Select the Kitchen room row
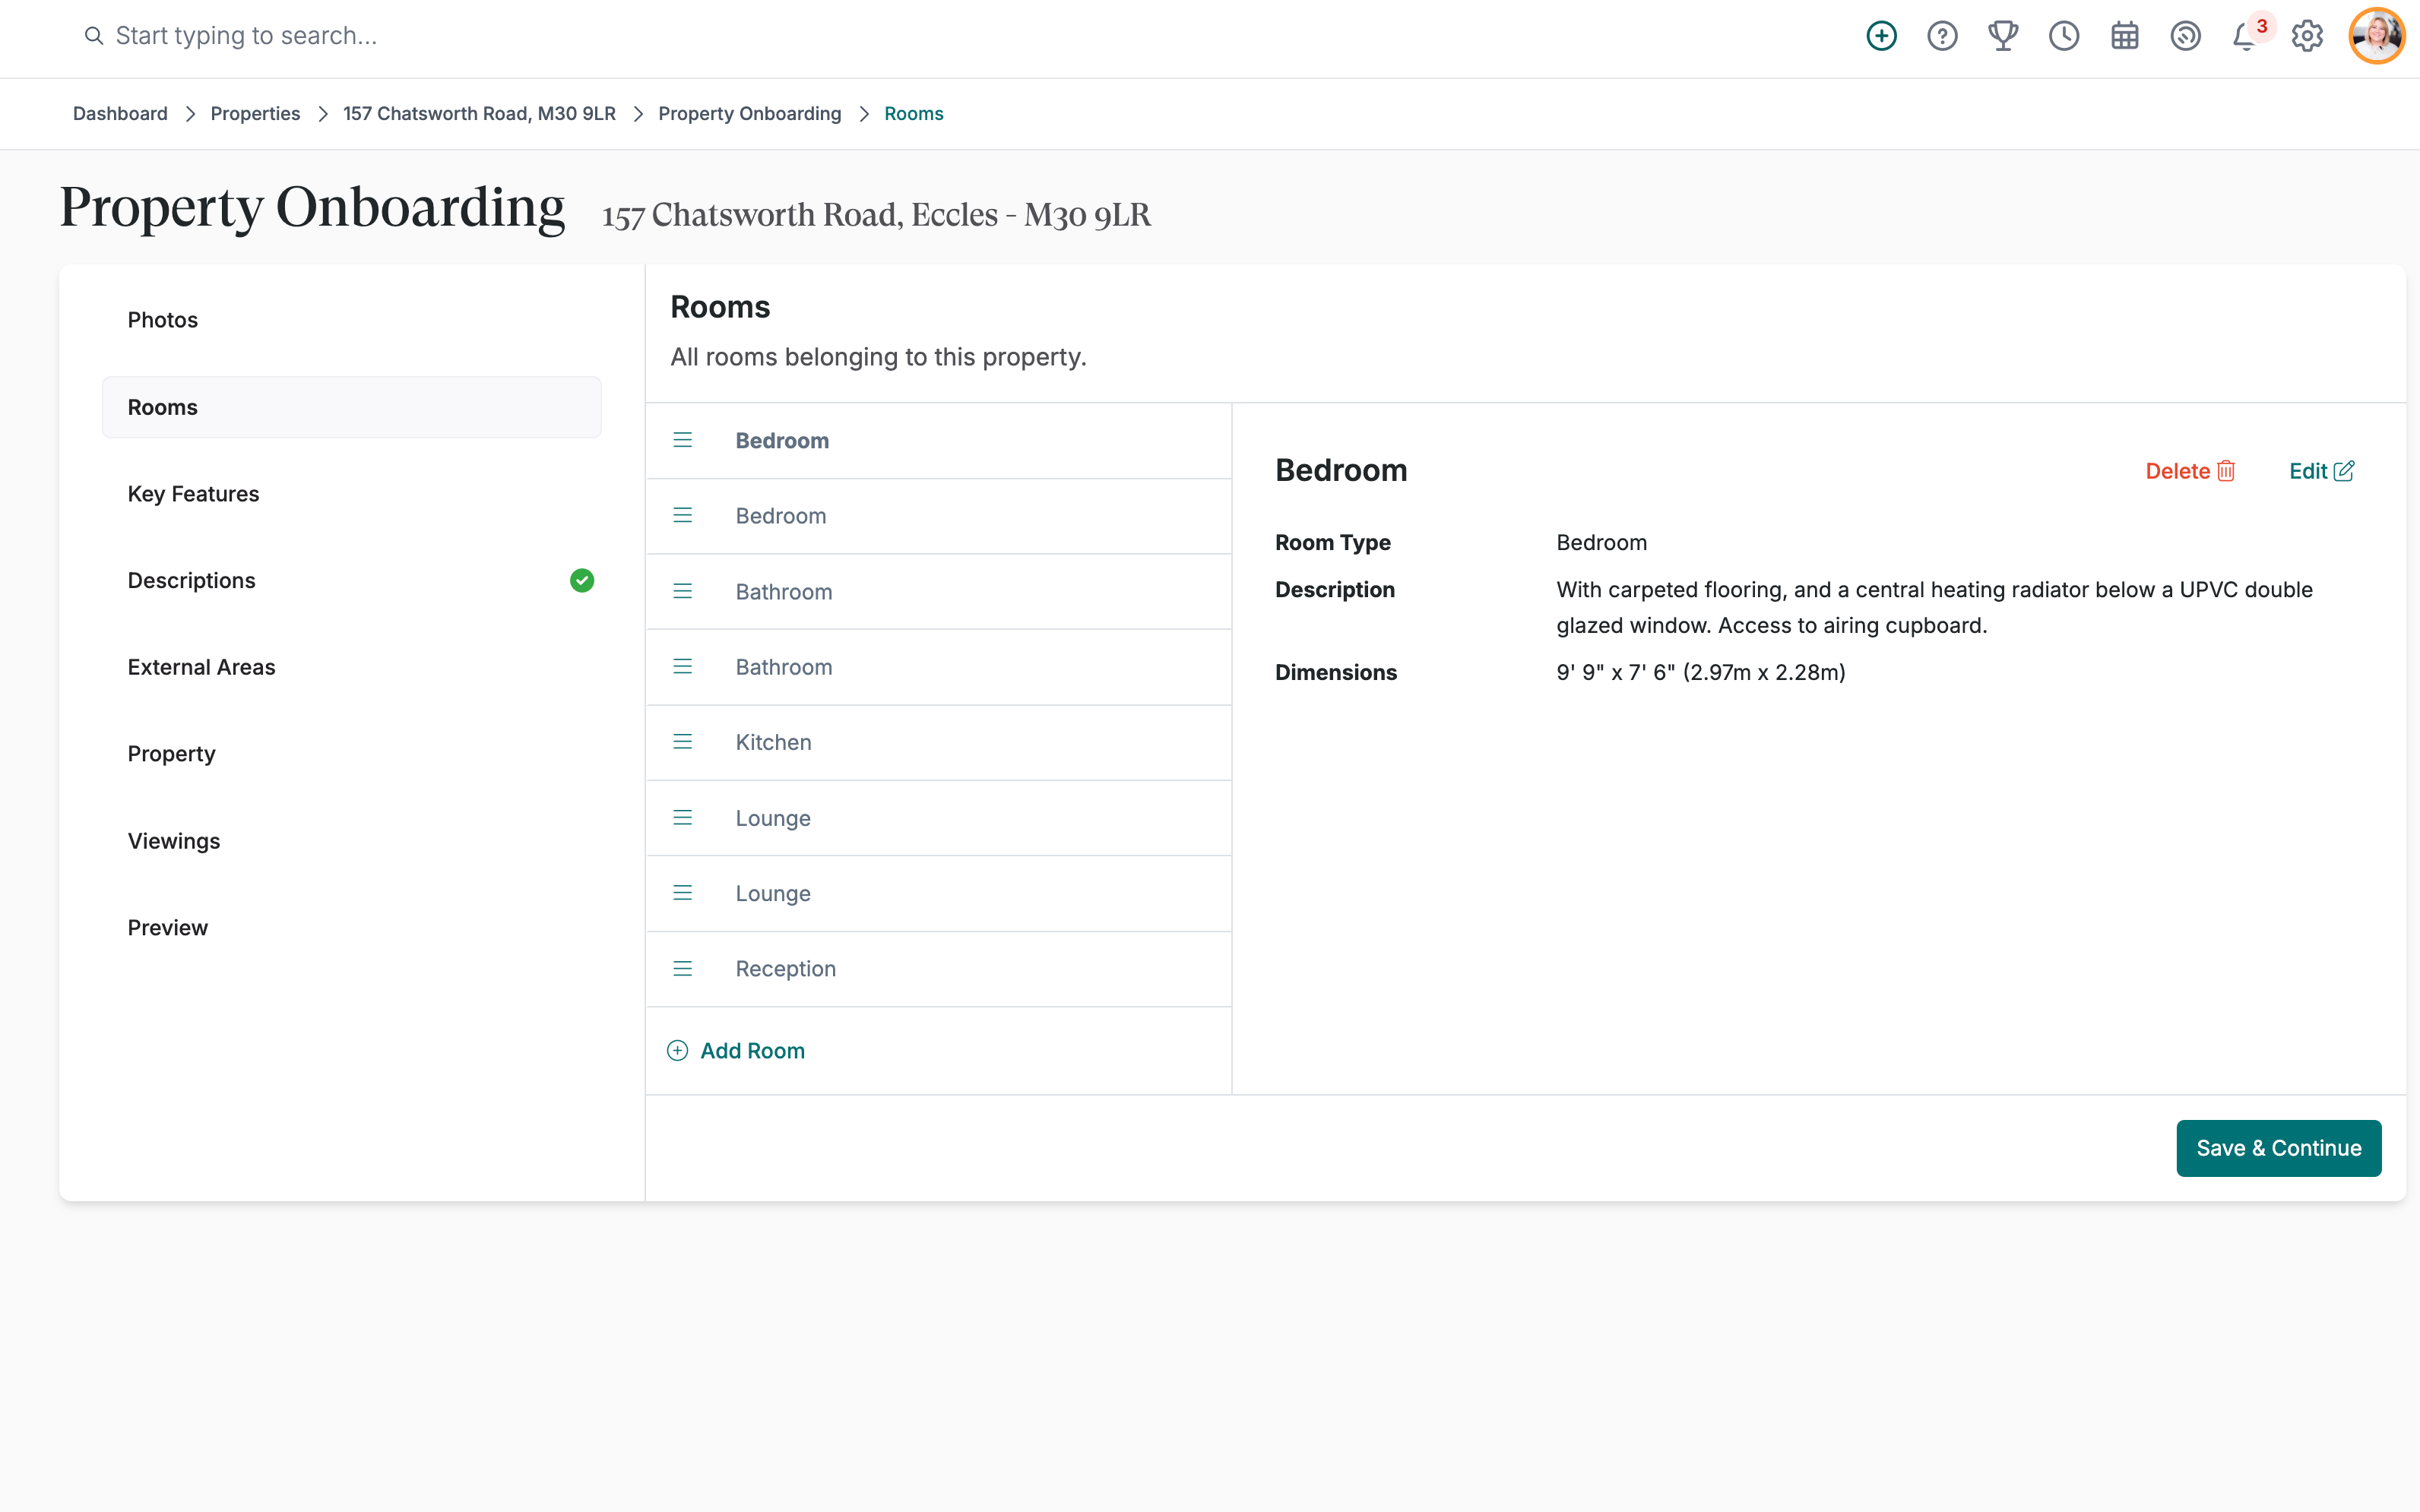The width and height of the screenshot is (2420, 1512). pos(939,742)
